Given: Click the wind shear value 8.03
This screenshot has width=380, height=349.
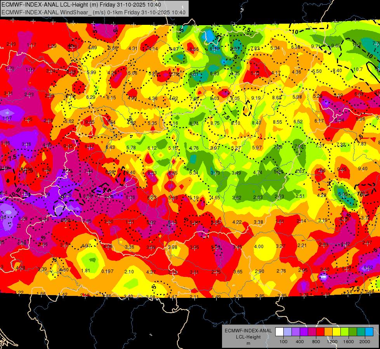Looking at the screenshot, I should pos(215,98).
